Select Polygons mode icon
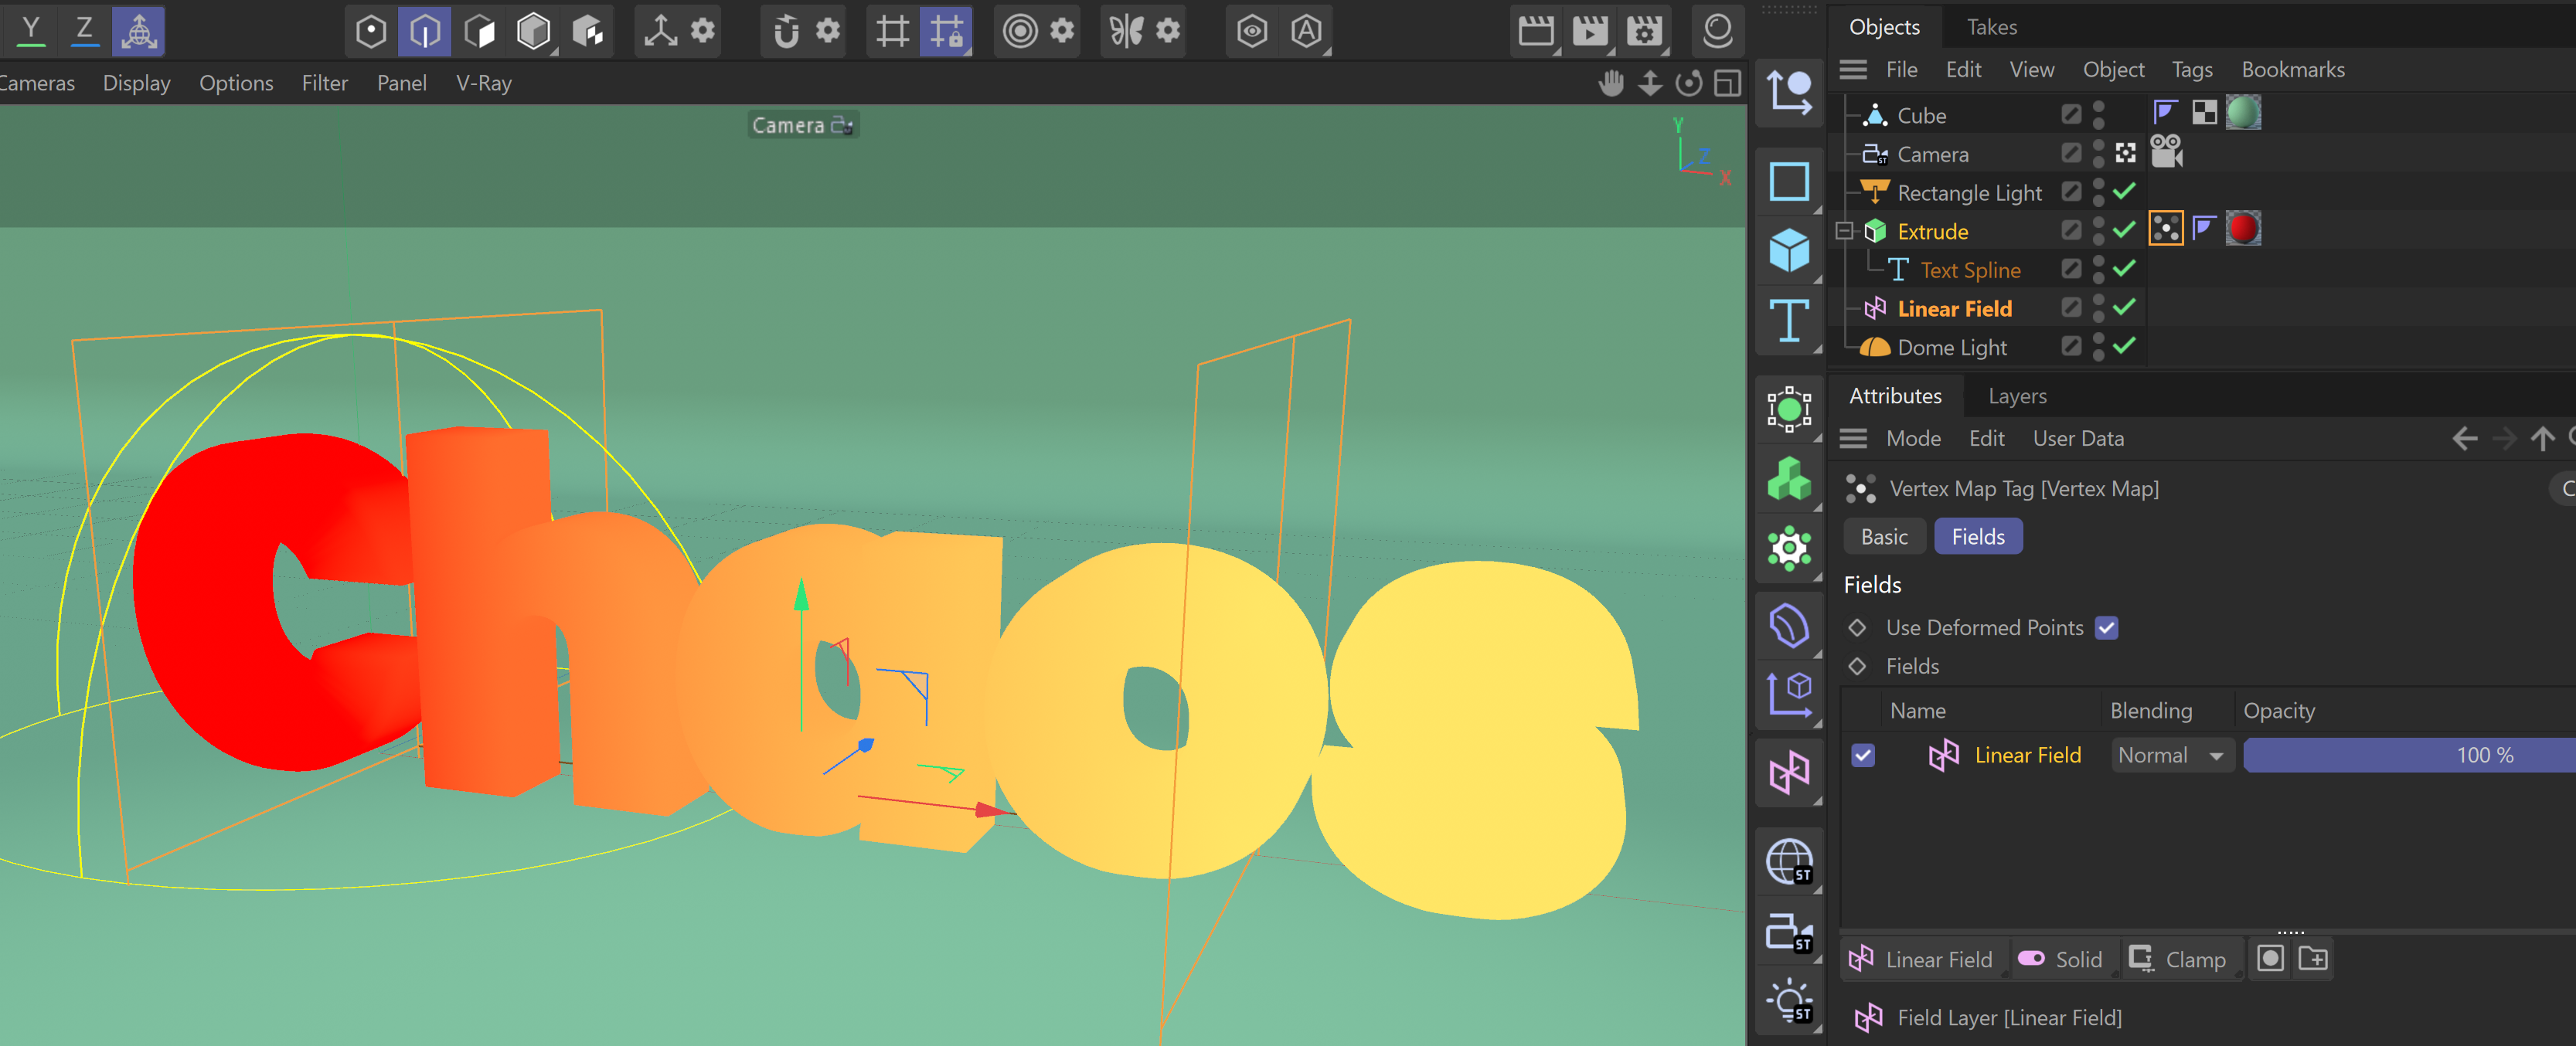 tap(479, 31)
